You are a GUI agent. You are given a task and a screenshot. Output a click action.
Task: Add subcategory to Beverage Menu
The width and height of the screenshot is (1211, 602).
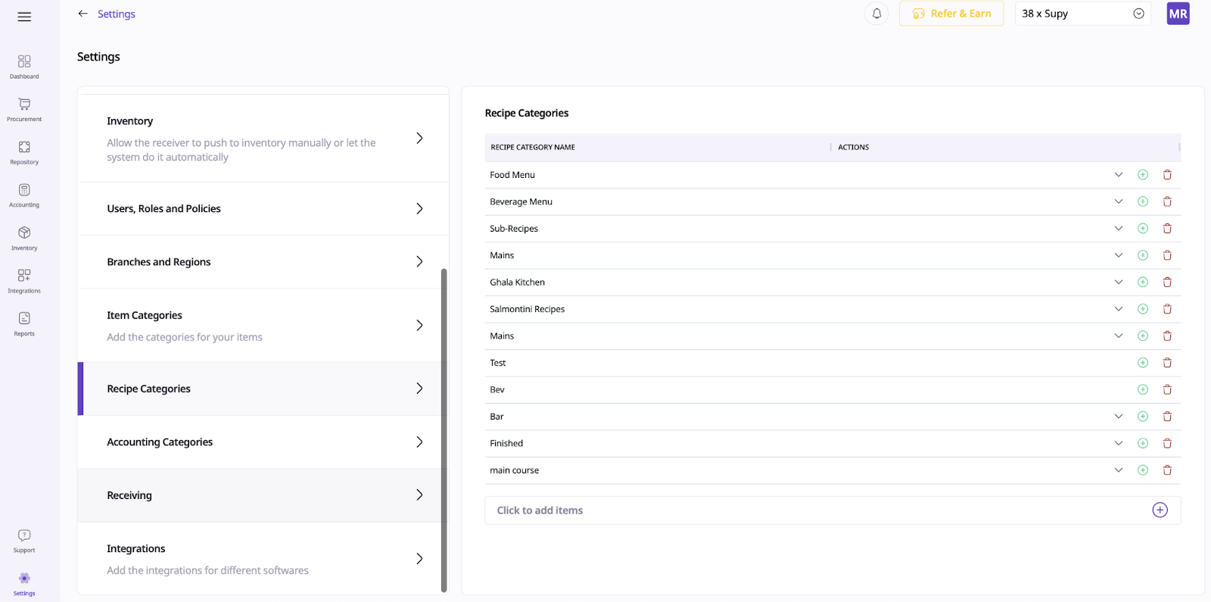tap(1143, 201)
